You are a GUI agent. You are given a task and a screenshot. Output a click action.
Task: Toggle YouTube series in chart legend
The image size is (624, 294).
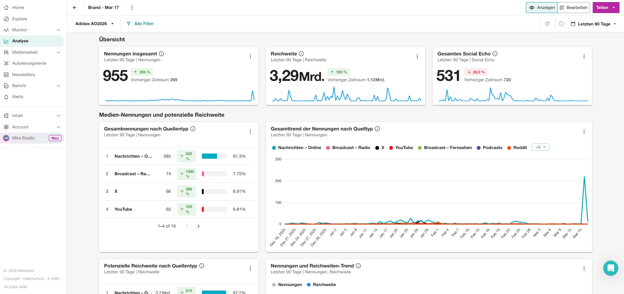point(401,148)
